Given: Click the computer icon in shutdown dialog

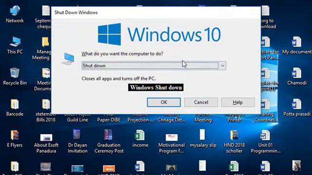Looking at the screenshot, I should pos(68,59).
